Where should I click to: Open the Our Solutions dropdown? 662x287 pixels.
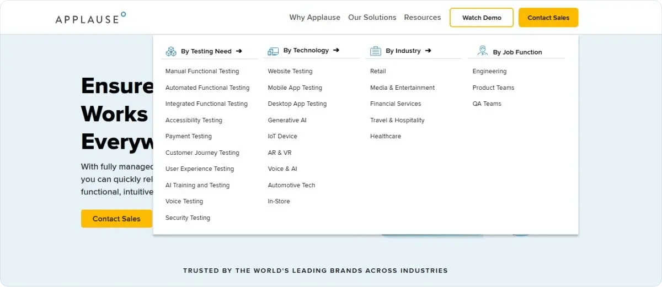tap(372, 18)
